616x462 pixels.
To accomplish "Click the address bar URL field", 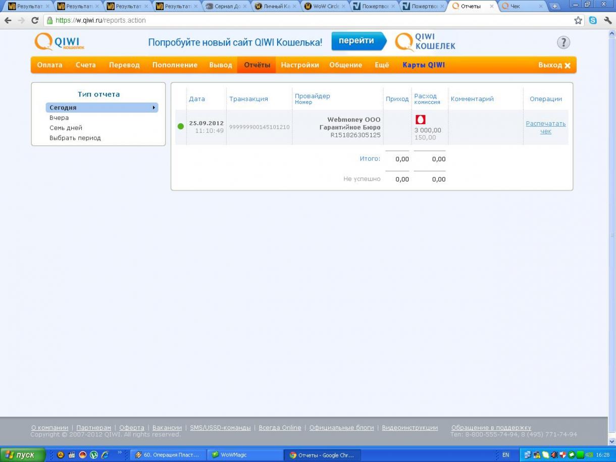I will [303, 21].
